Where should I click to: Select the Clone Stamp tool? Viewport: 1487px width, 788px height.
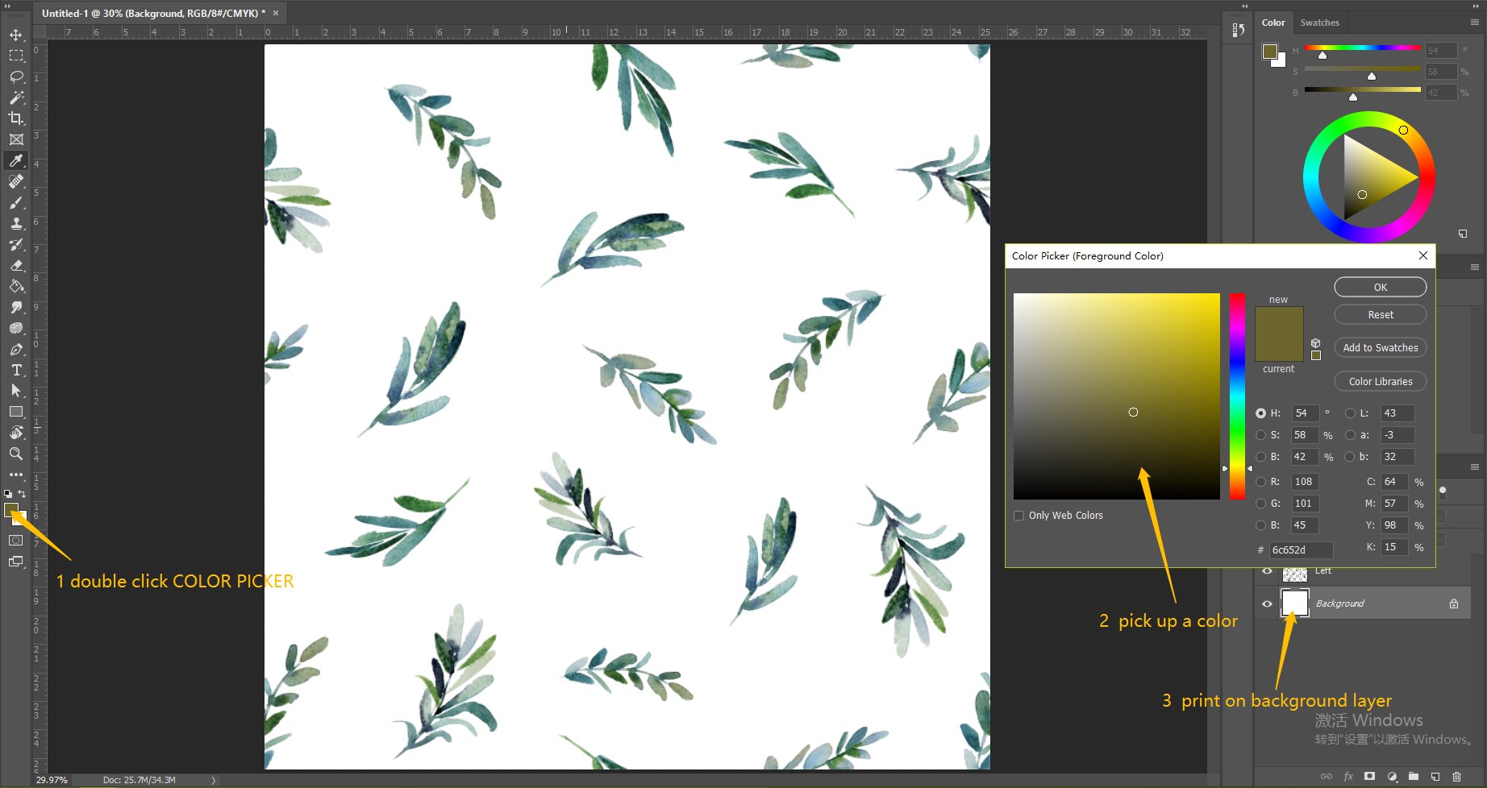click(x=16, y=223)
